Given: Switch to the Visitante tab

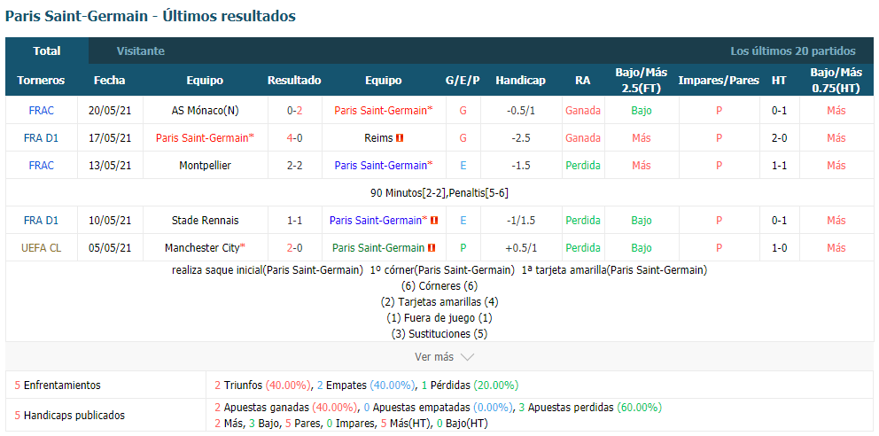Looking at the screenshot, I should tap(140, 51).
